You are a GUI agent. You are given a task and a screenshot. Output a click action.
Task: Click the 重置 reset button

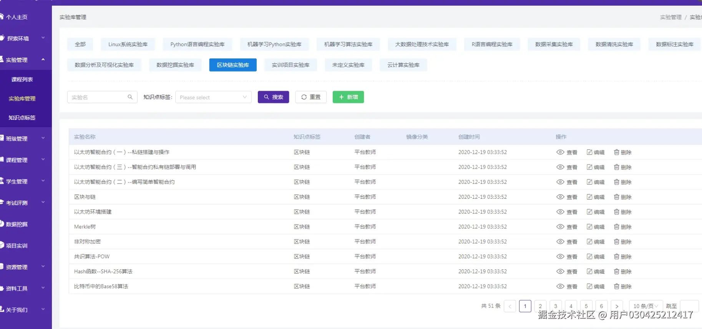311,97
